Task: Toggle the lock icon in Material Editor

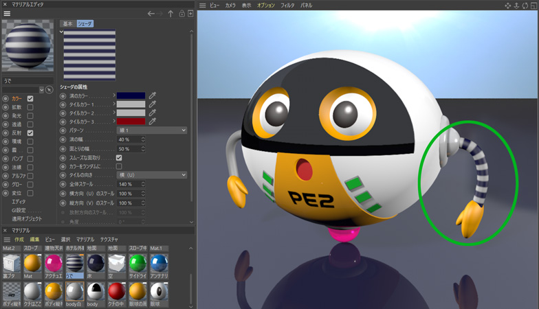Action: [181, 14]
